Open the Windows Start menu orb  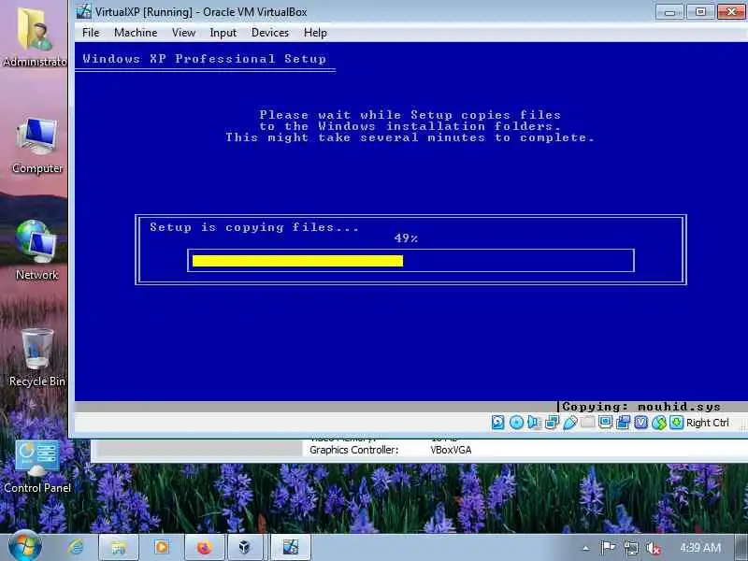coord(25,547)
